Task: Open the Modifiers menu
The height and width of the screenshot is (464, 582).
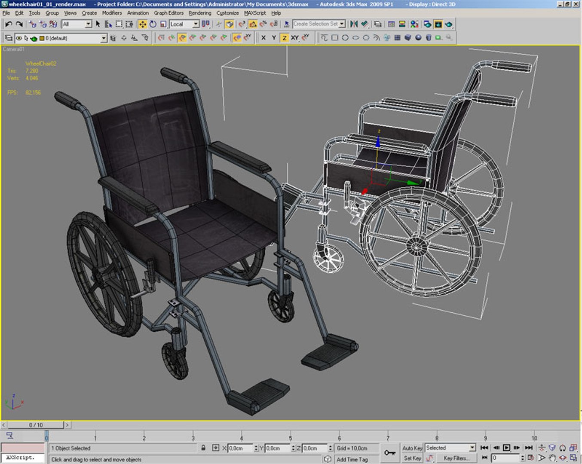Action: (x=112, y=13)
